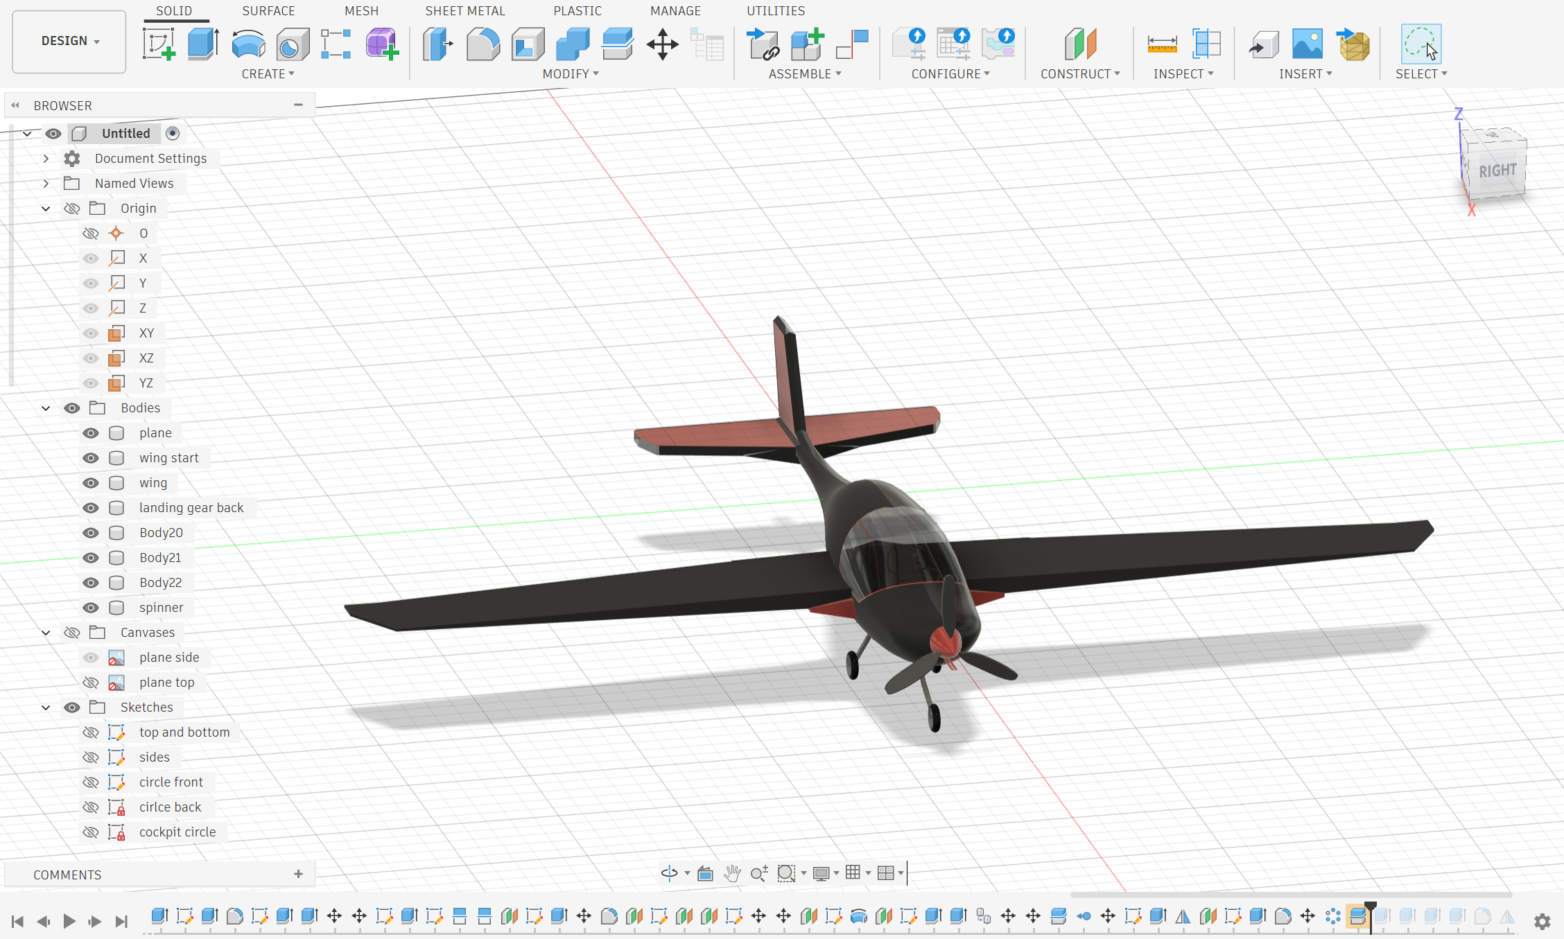Select the Shell tool
Screen dimensions: 1564x939
click(528, 44)
